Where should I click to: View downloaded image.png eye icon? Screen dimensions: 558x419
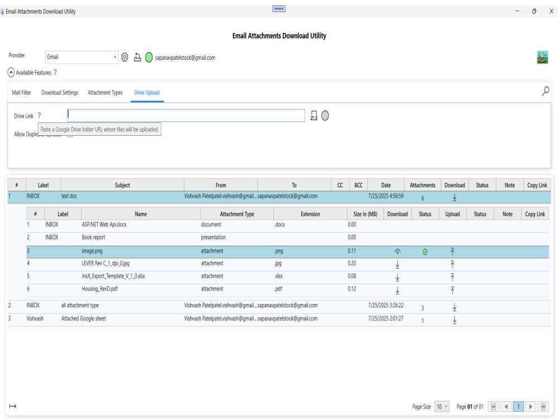point(397,251)
